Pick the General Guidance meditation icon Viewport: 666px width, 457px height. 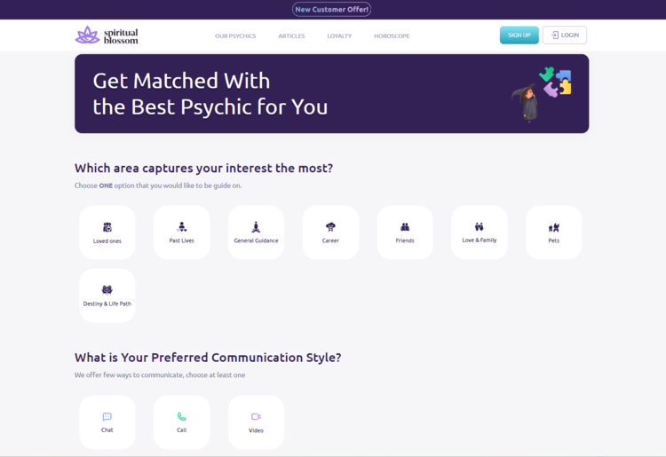[256, 227]
